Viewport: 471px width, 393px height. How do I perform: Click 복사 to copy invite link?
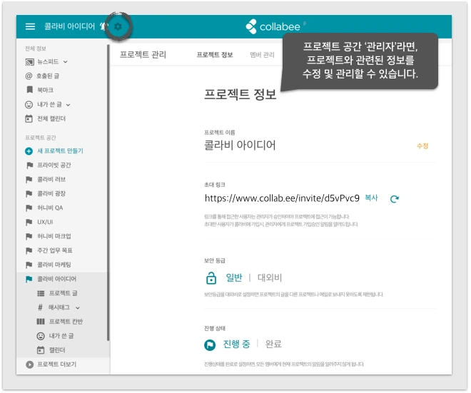click(x=371, y=198)
